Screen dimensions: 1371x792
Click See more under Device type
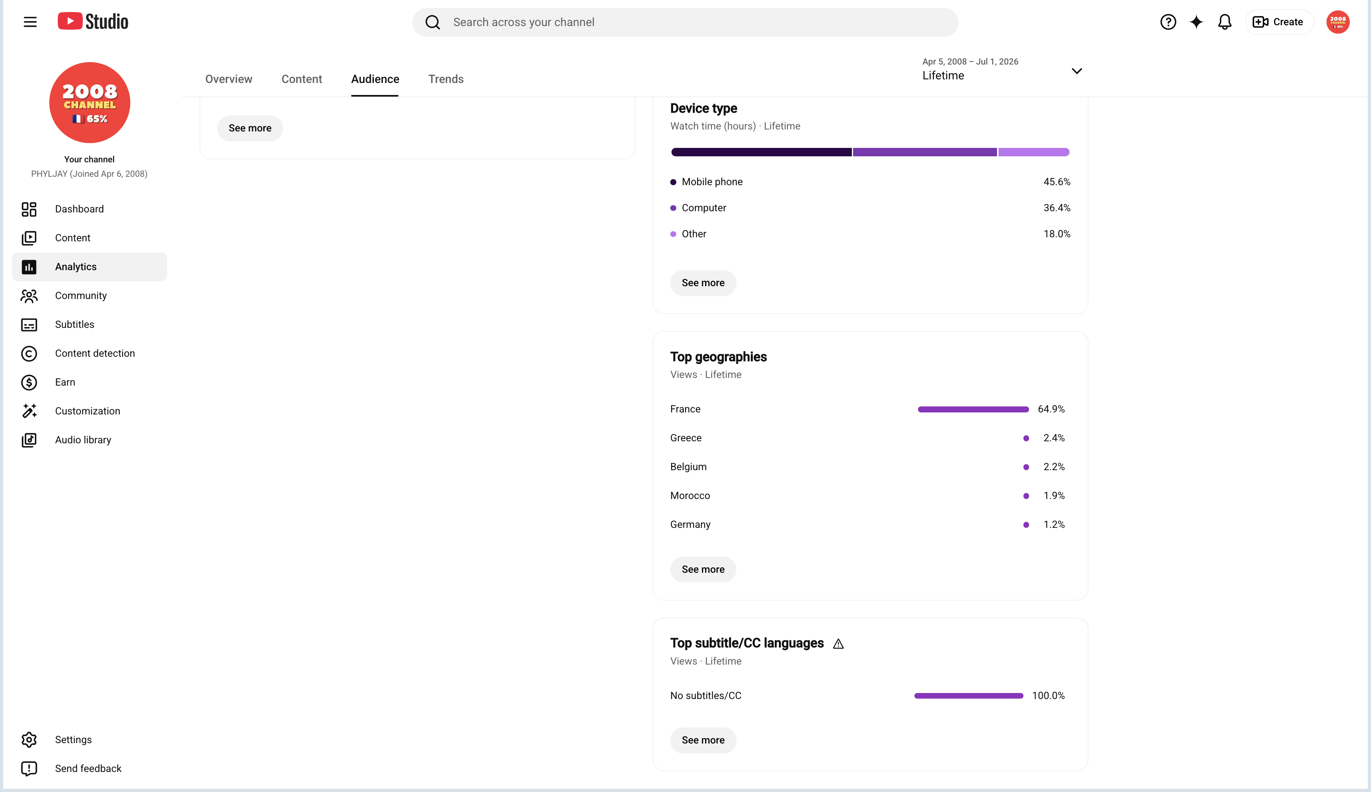703,283
